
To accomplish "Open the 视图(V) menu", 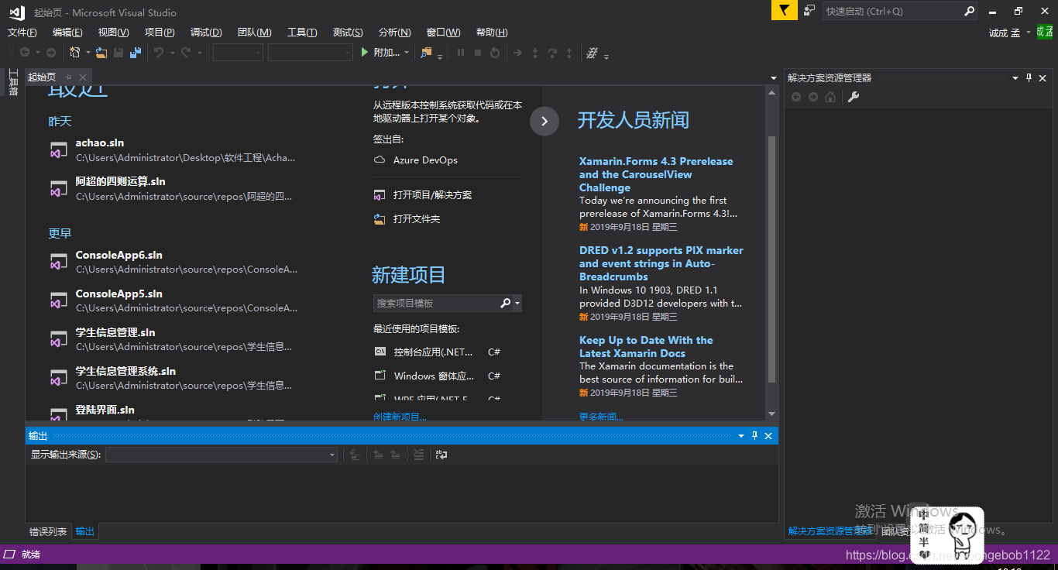I will [x=113, y=32].
